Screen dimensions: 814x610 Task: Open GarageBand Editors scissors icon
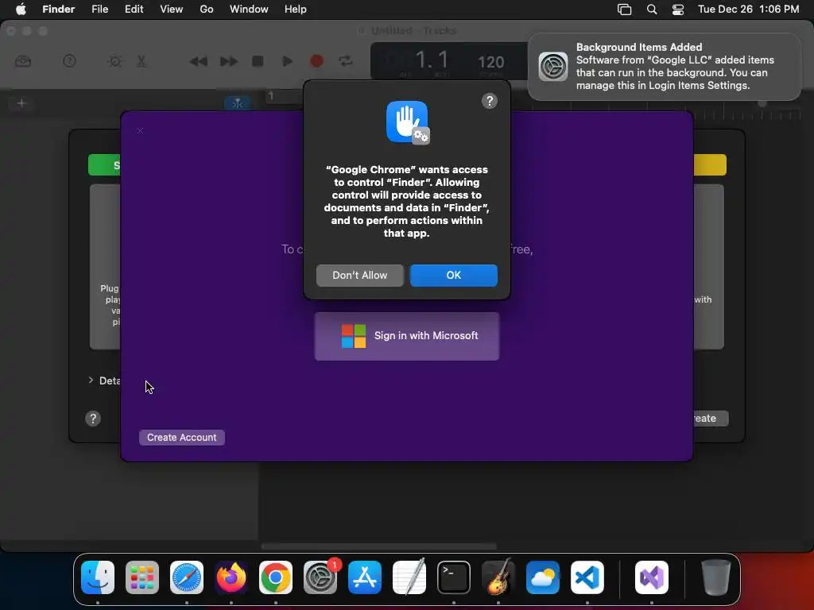(x=141, y=62)
